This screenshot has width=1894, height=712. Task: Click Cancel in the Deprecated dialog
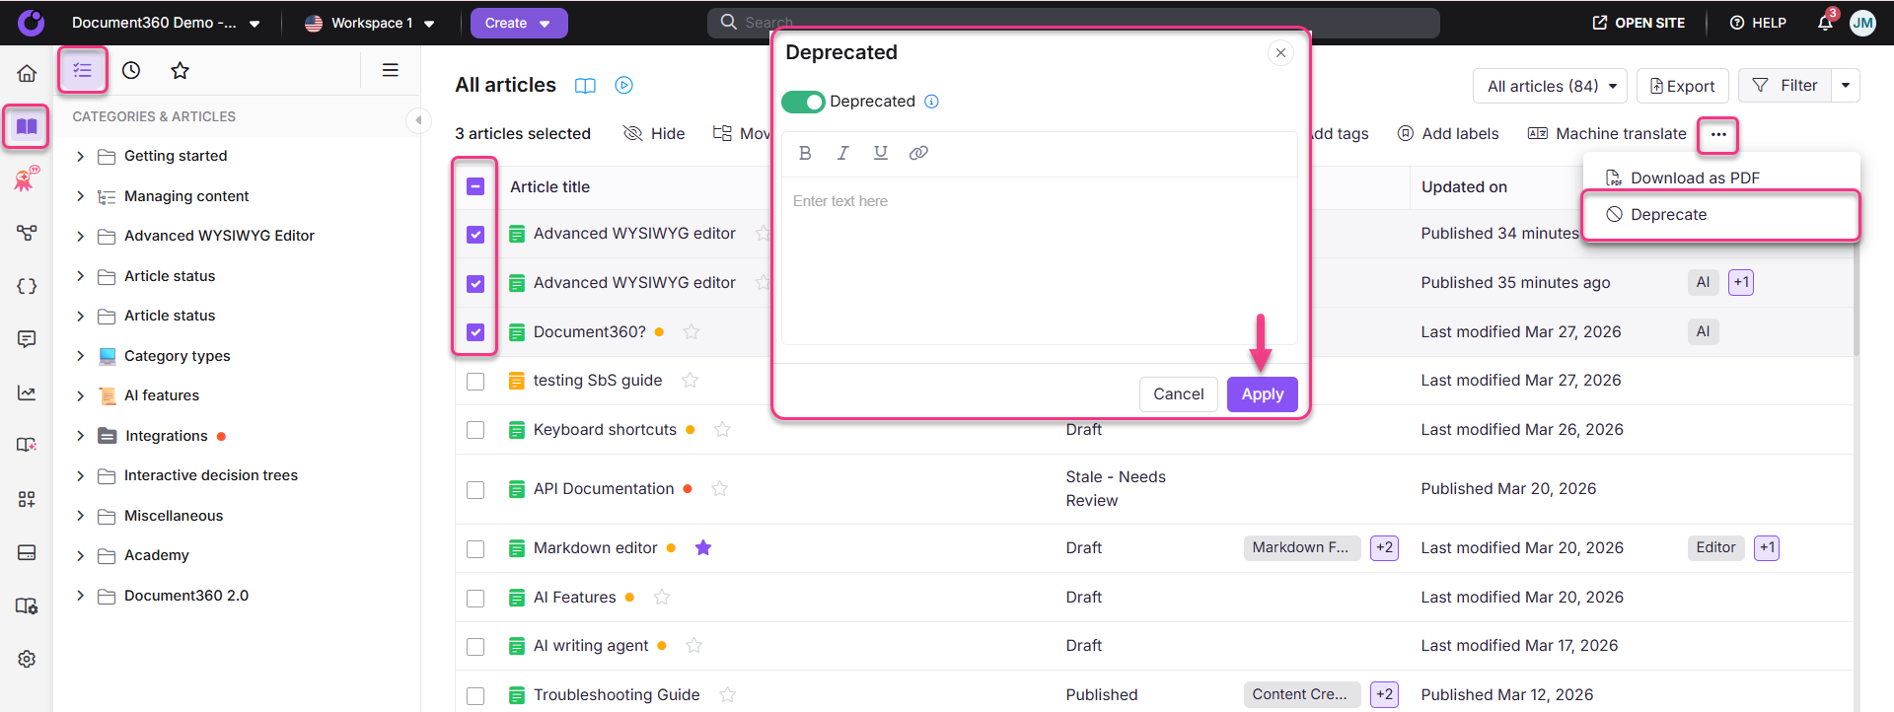(x=1179, y=394)
